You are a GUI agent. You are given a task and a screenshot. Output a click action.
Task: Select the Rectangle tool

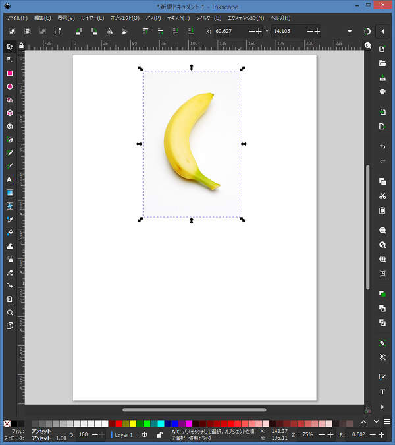10,73
